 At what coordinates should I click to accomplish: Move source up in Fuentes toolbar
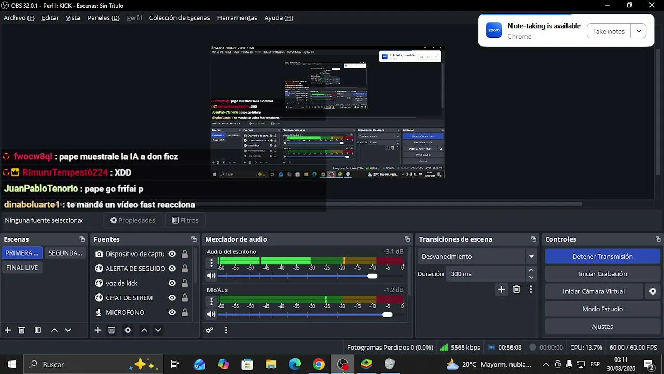tap(144, 330)
